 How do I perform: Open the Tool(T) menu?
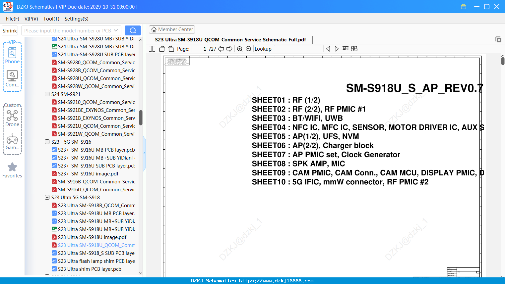51,19
